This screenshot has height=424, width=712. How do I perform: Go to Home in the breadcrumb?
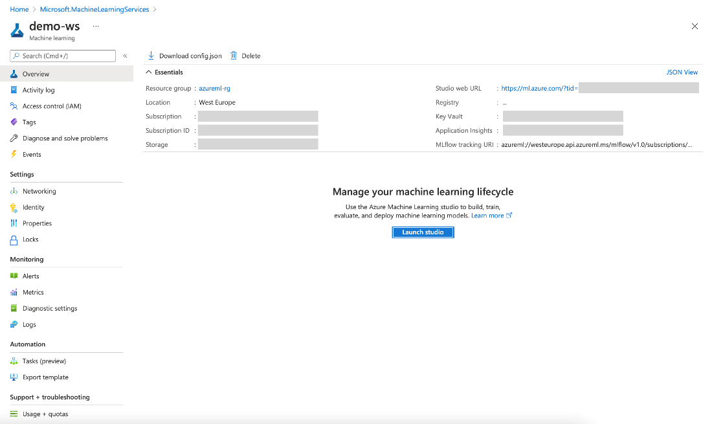(x=19, y=9)
